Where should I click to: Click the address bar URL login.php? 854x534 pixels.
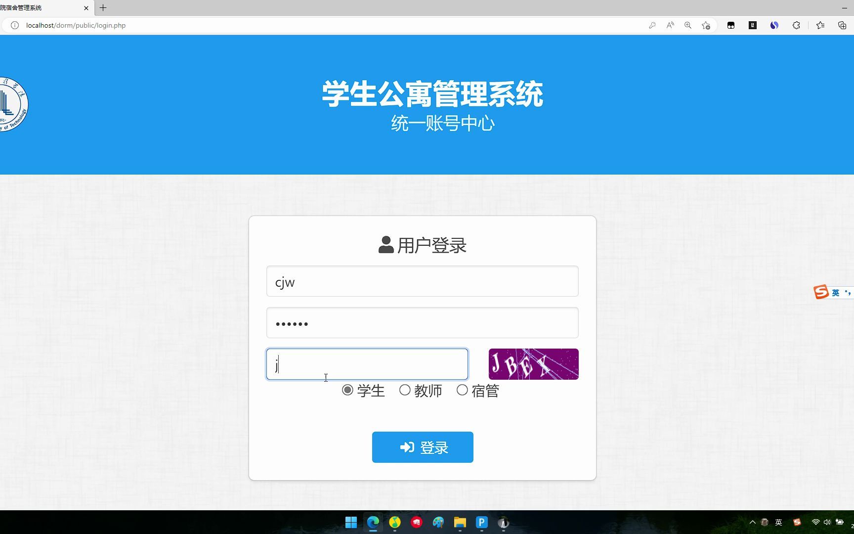tap(76, 25)
